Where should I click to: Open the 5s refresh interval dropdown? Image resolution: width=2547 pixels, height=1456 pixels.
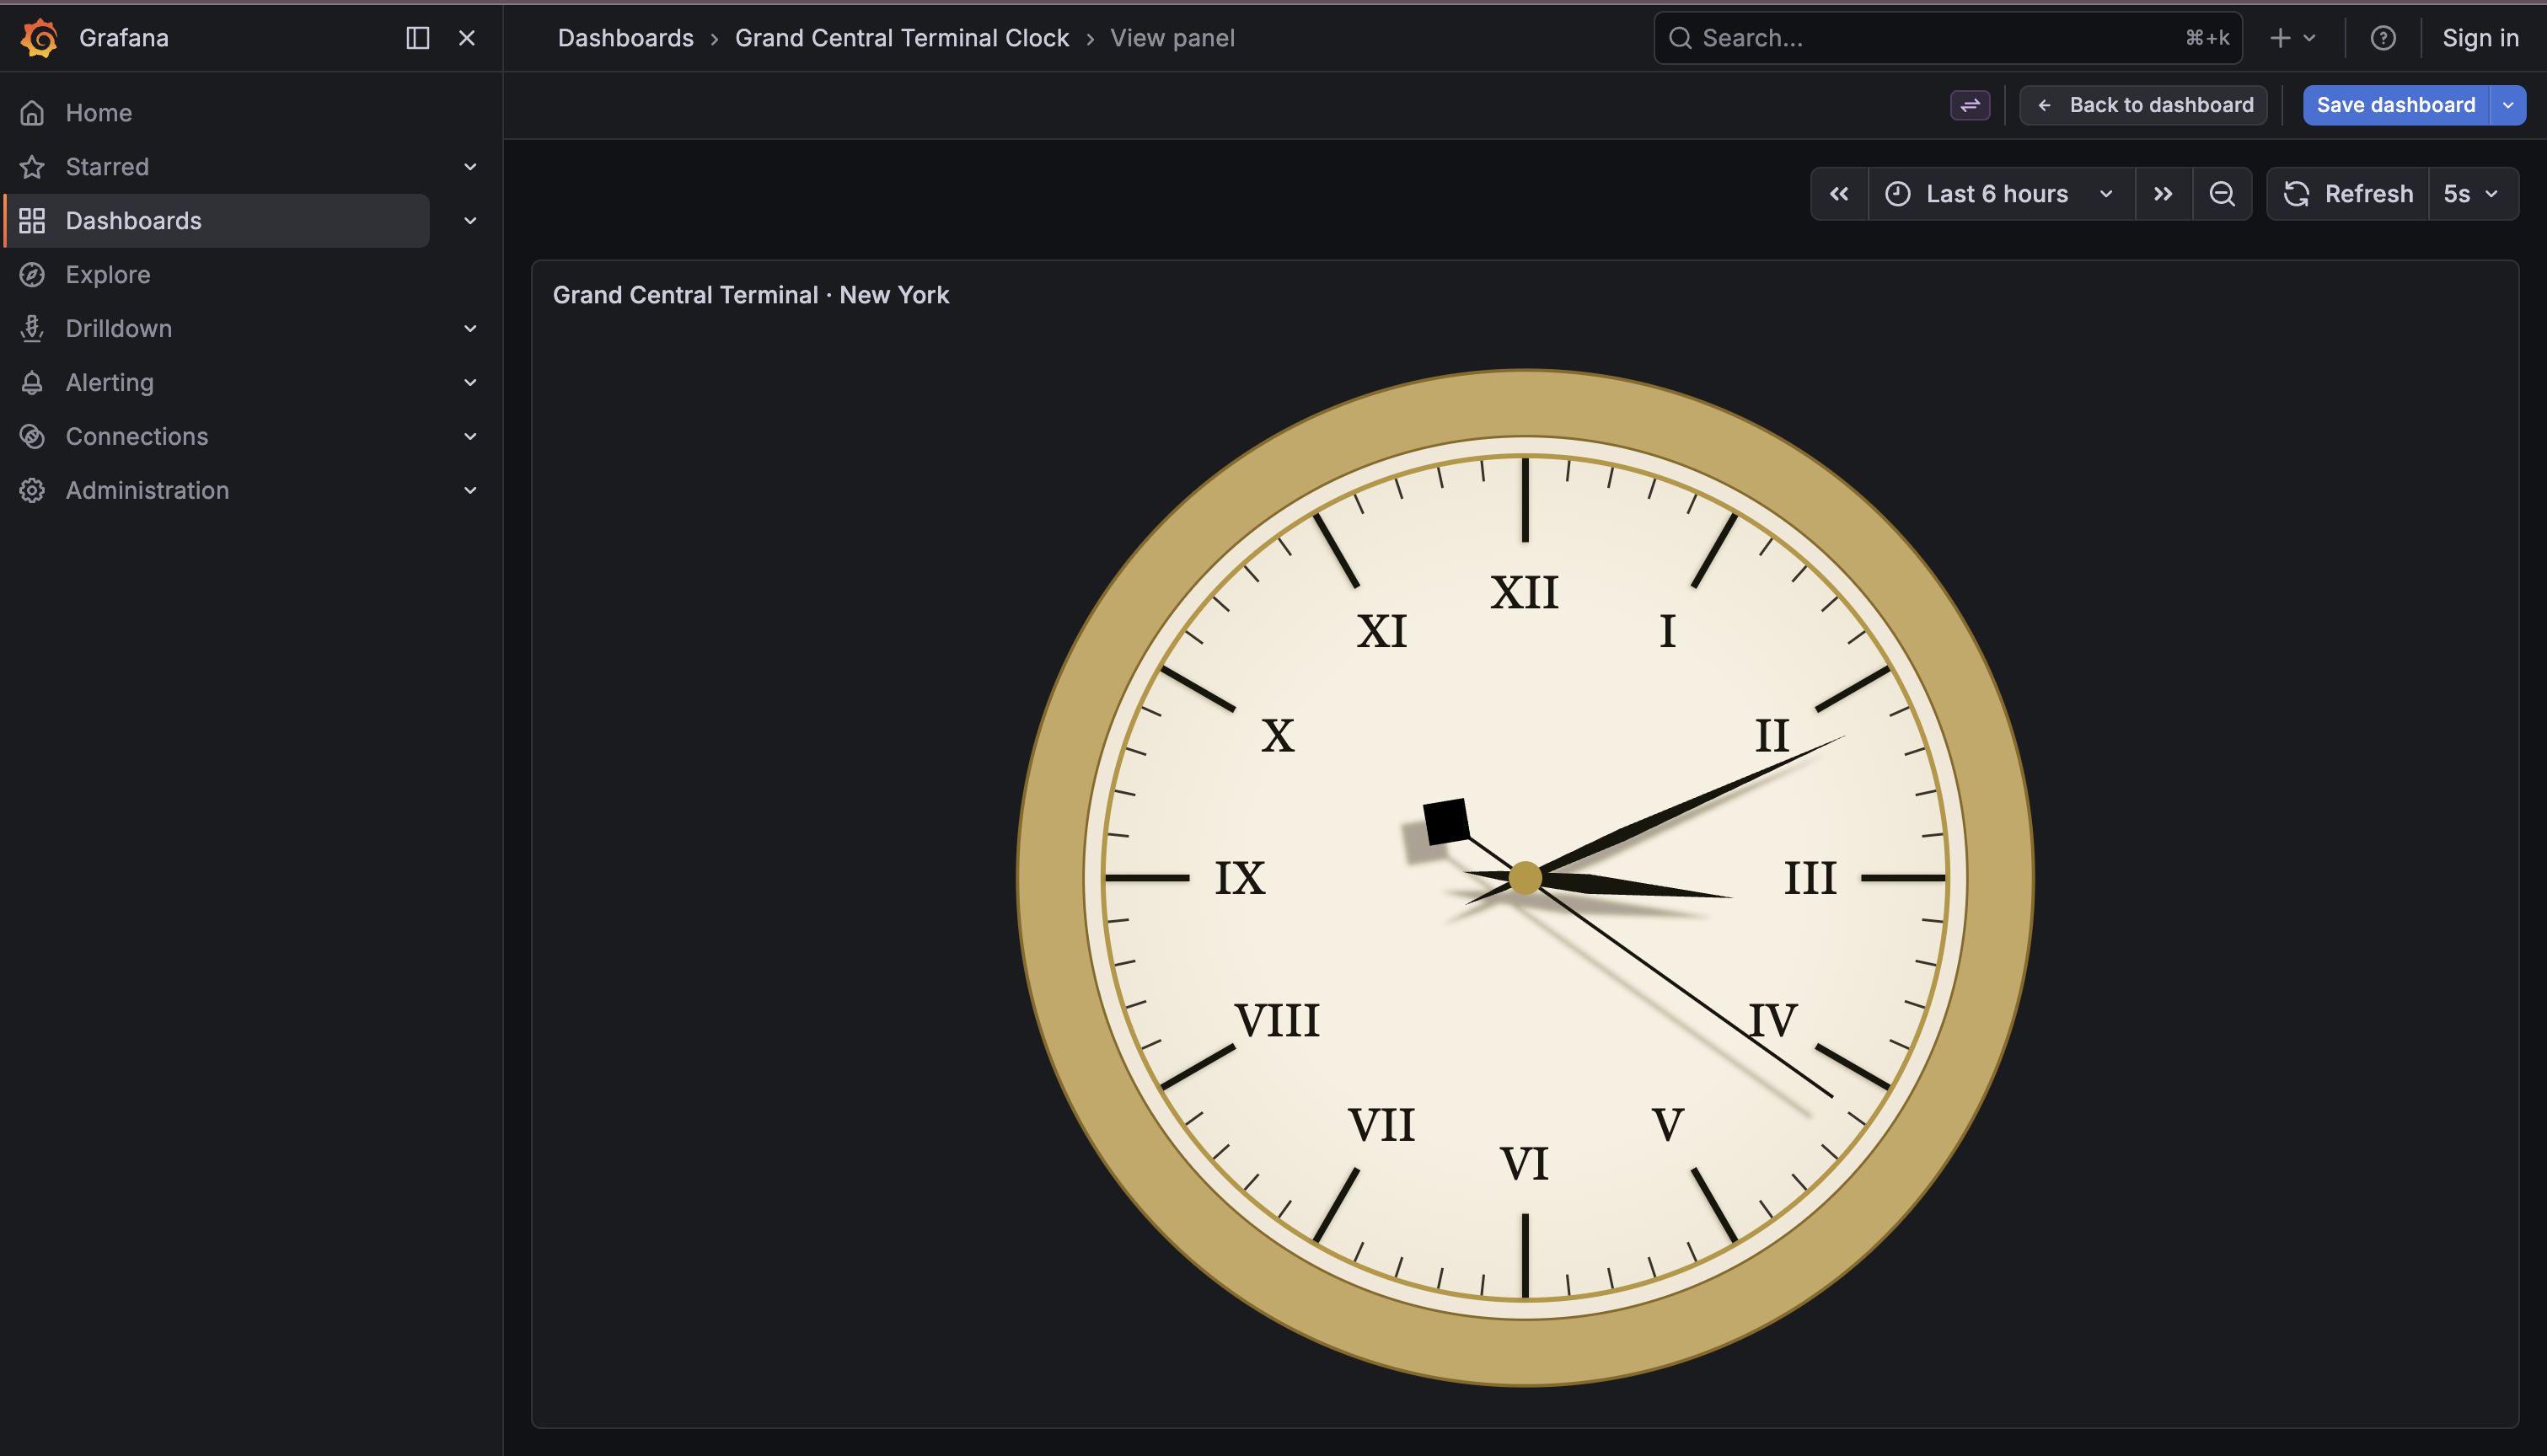coord(2473,194)
